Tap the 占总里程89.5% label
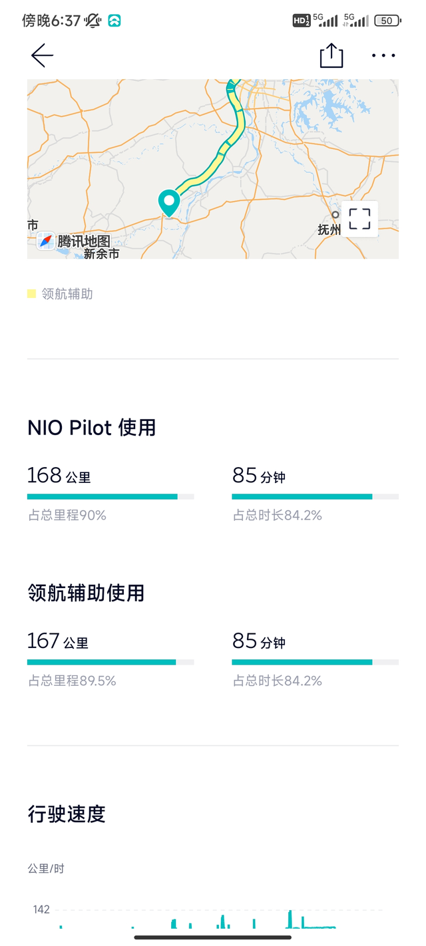 tap(72, 681)
